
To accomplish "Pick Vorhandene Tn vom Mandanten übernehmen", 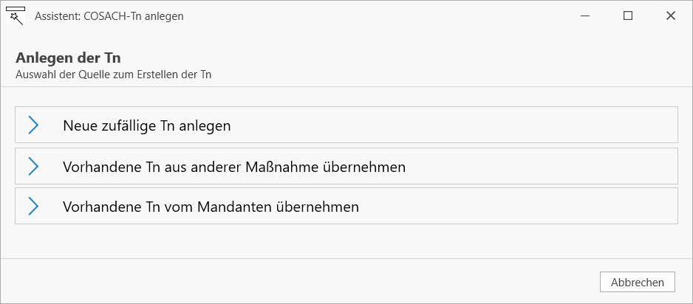I will click(x=346, y=206).
